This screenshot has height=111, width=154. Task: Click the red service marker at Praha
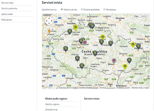[x=85, y=42]
